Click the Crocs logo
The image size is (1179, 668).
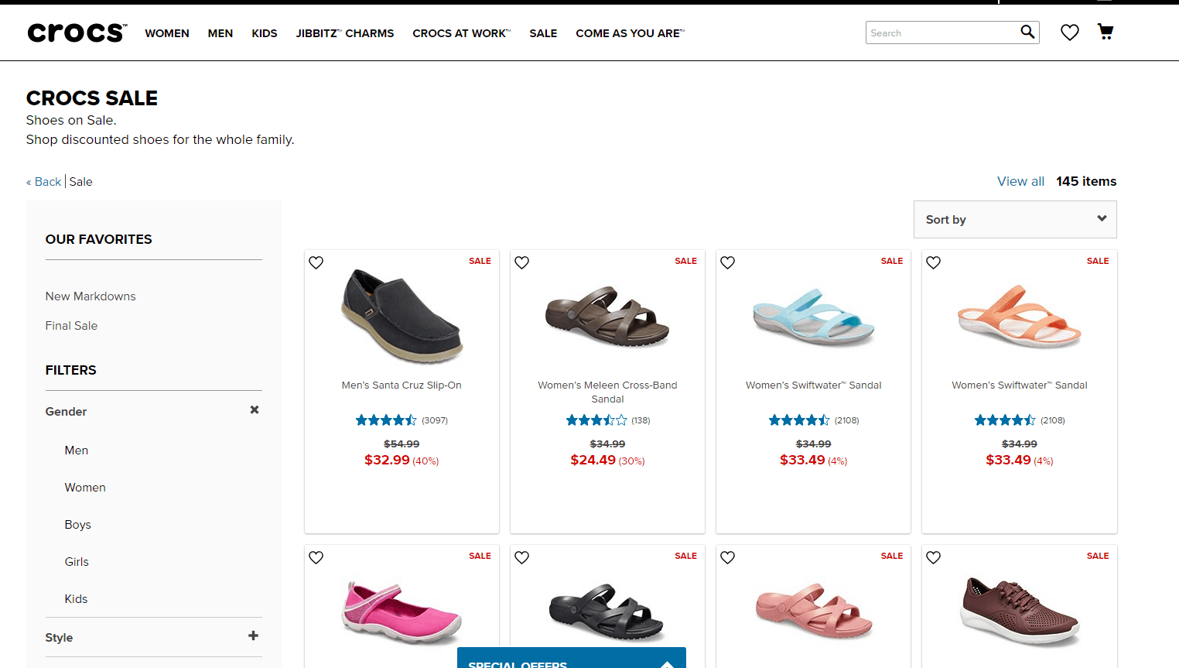click(77, 33)
